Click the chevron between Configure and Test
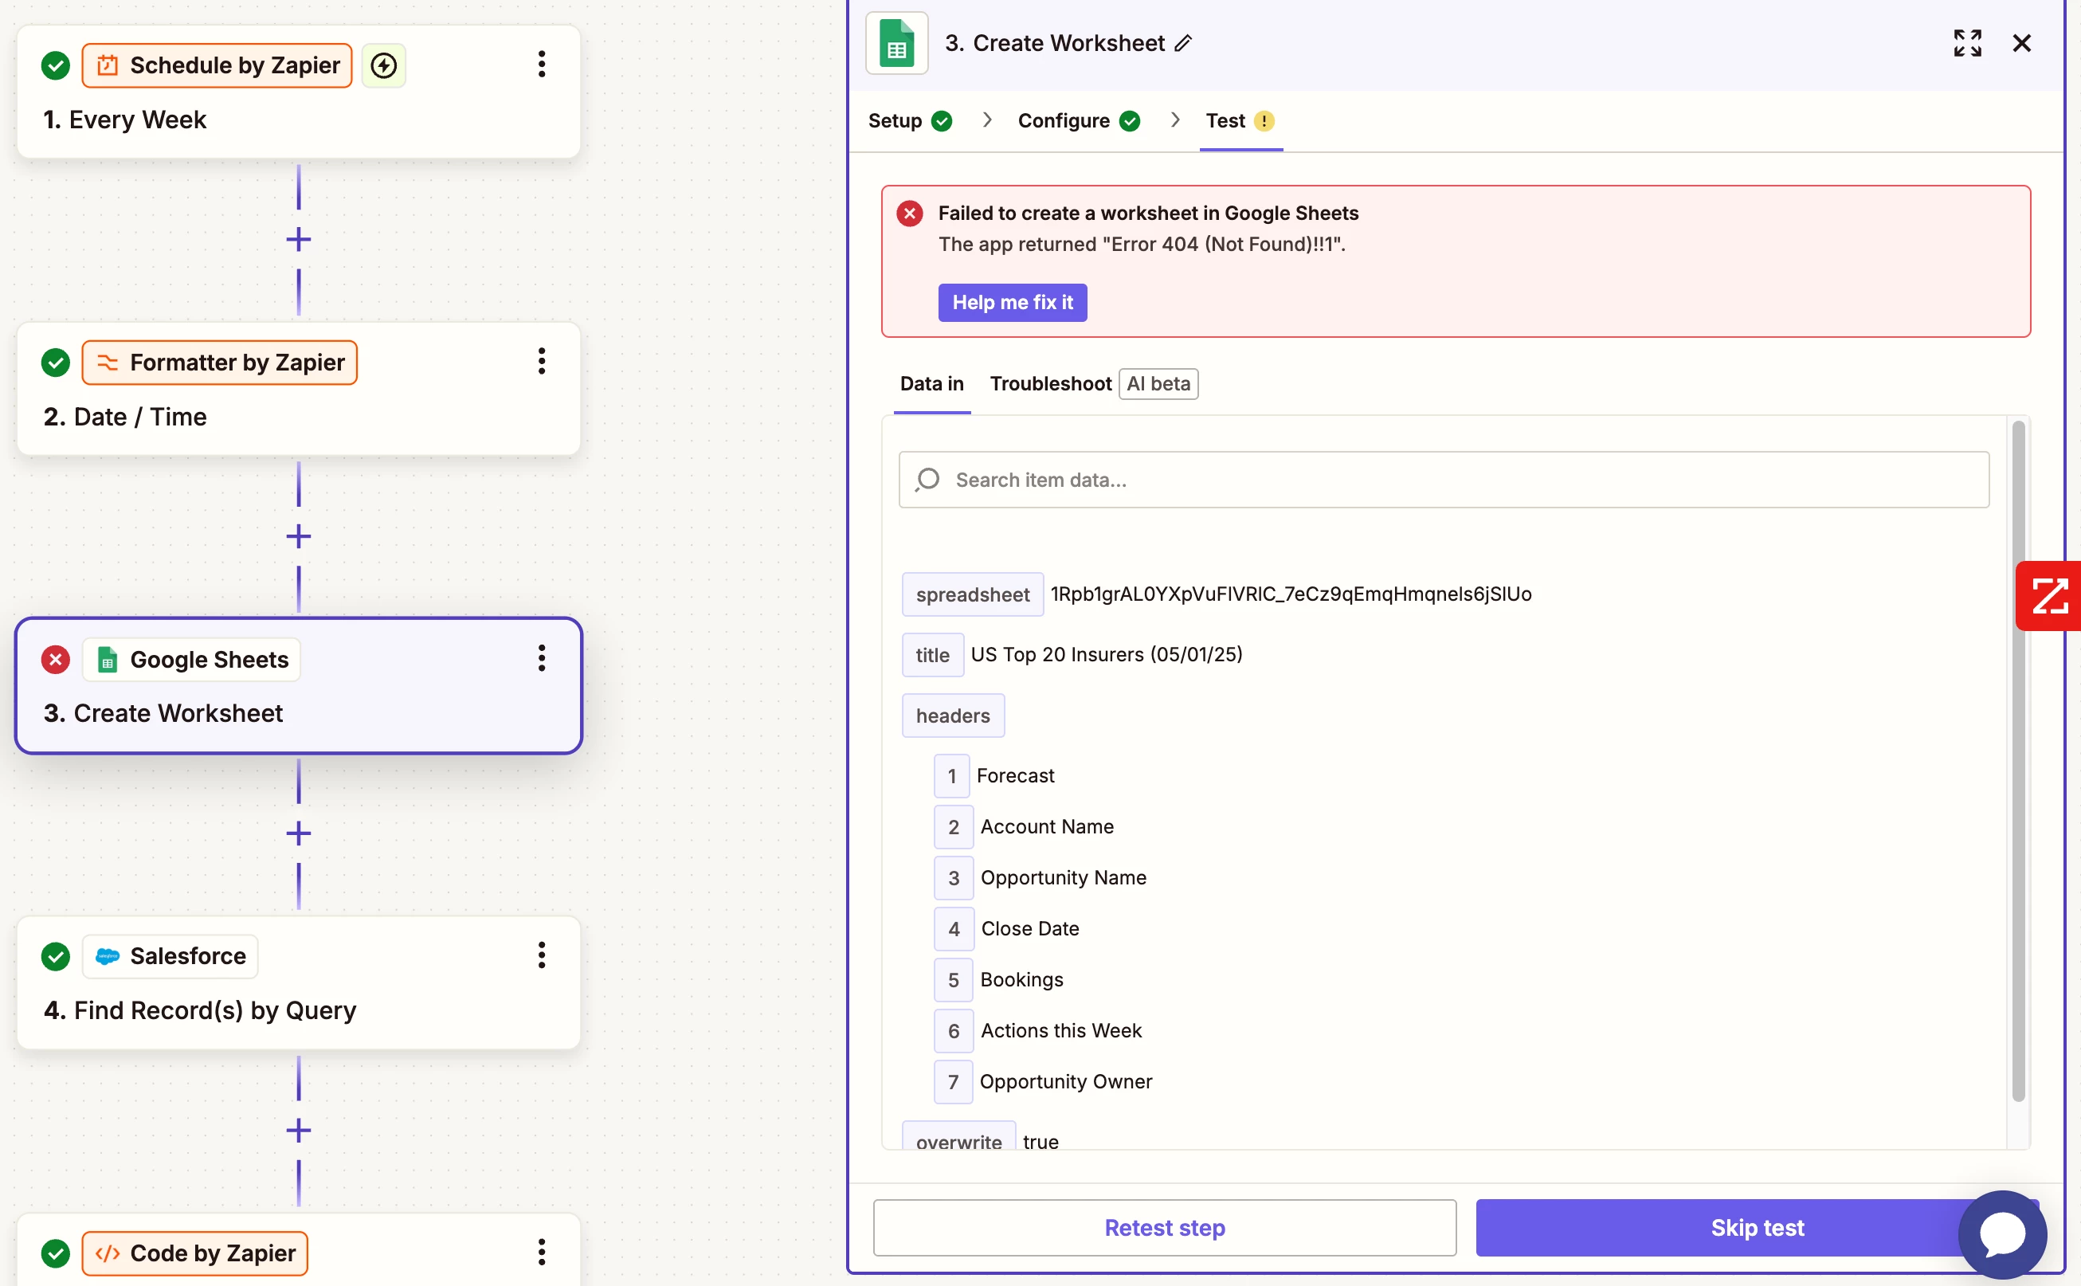Image resolution: width=2081 pixels, height=1286 pixels. [x=1174, y=120]
